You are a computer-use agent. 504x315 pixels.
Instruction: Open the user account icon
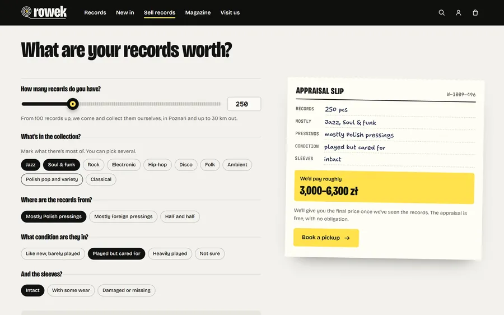coord(458,12)
